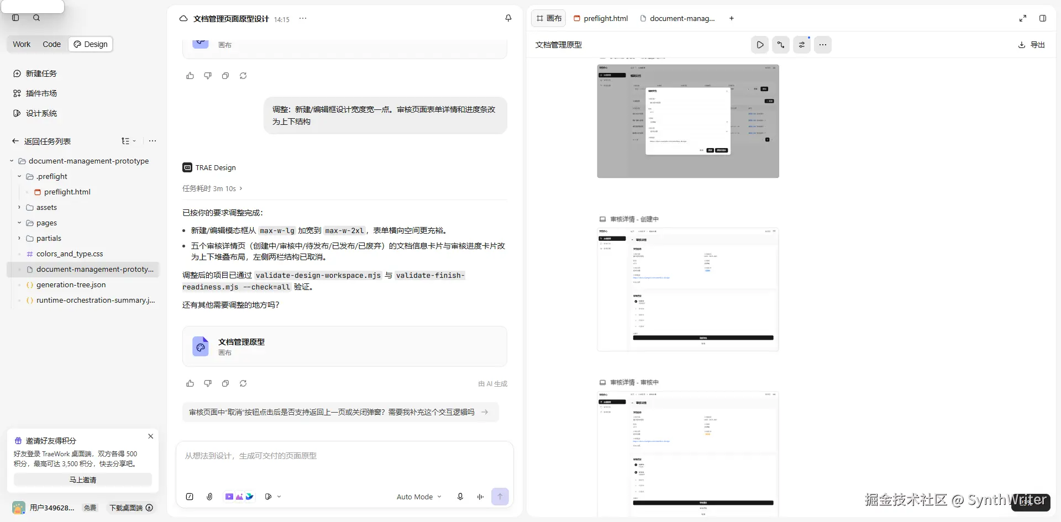Copy the first response
The image size is (1061, 522).
pos(225,76)
